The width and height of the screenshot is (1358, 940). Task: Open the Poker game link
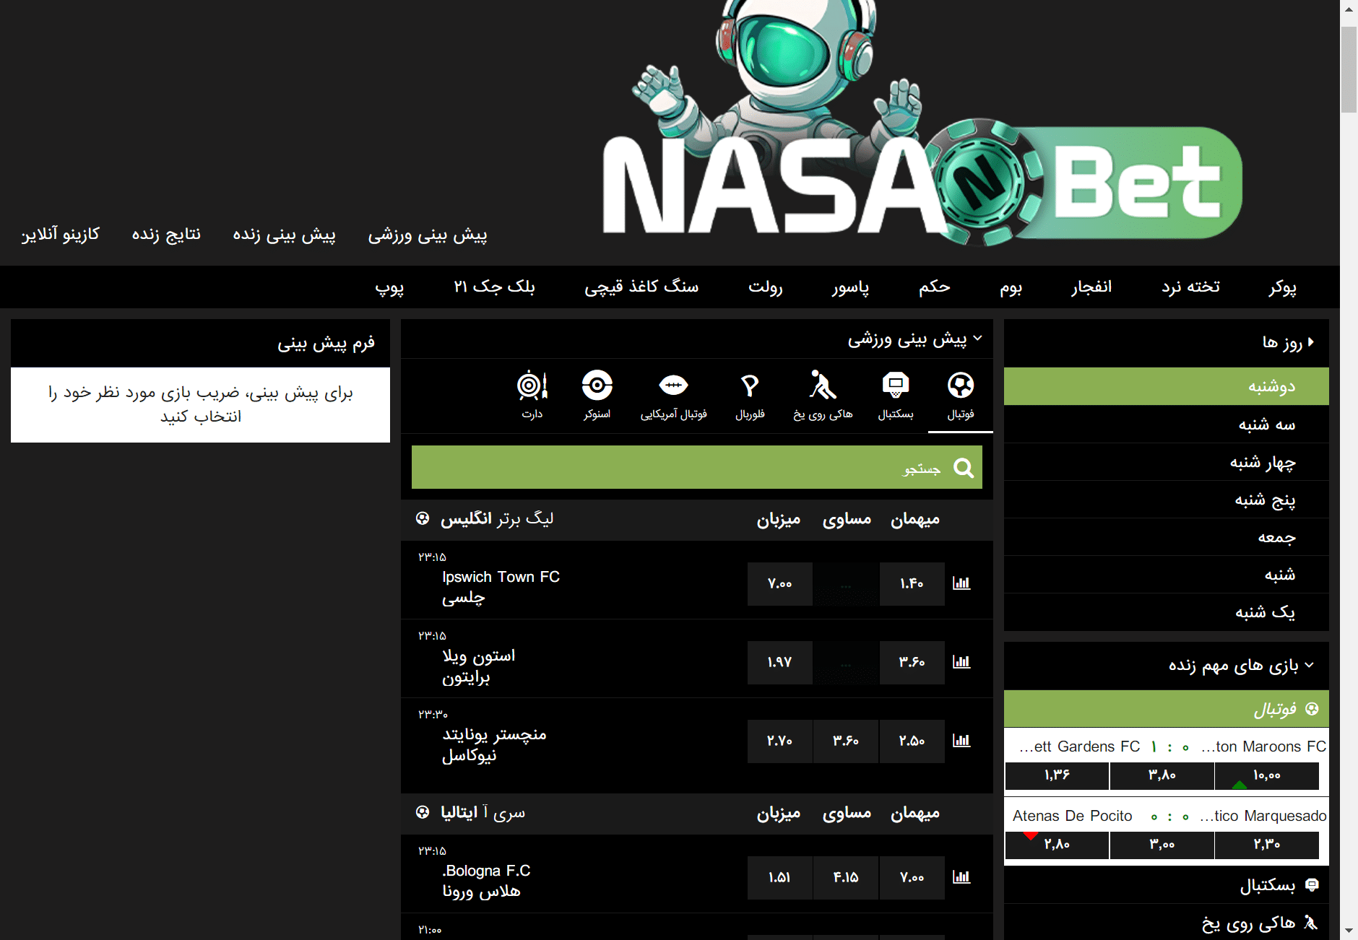(1282, 287)
